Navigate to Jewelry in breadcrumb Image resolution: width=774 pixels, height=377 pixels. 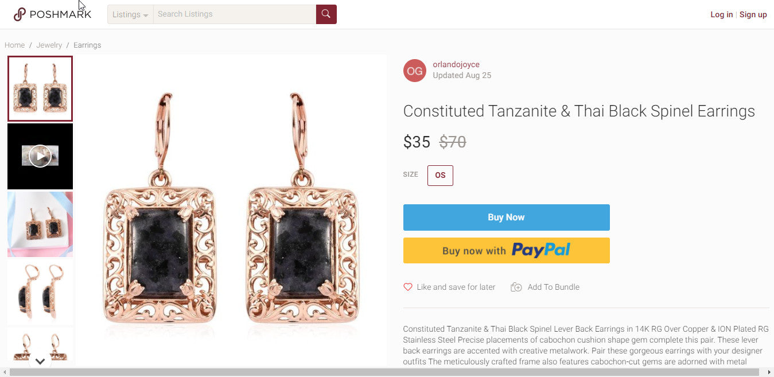pos(49,45)
